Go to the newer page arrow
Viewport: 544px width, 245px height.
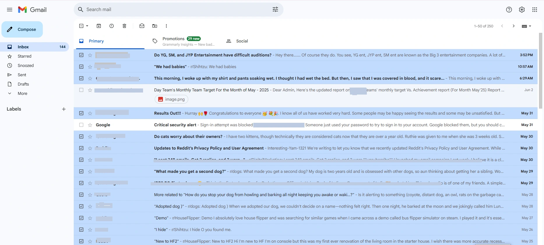coord(502,26)
